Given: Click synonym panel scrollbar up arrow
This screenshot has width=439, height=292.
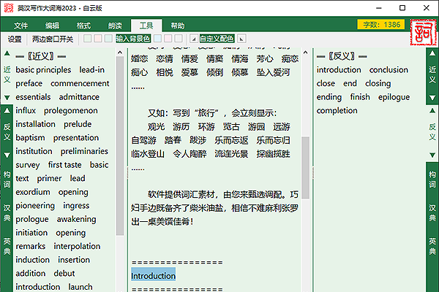Looking at the screenshot, I should pos(120,53).
